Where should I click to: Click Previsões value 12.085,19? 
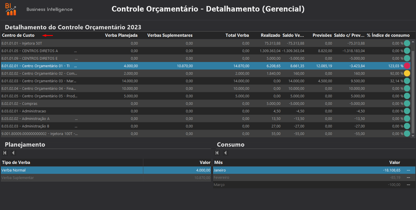coord(324,66)
